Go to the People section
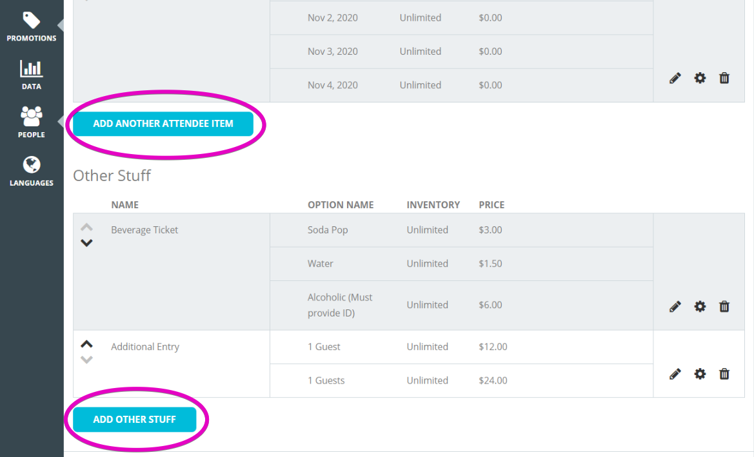754x457 pixels. [31, 123]
